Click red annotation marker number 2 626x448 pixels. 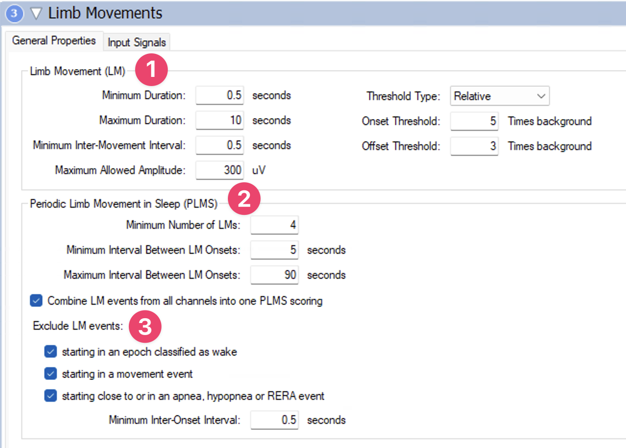click(244, 199)
